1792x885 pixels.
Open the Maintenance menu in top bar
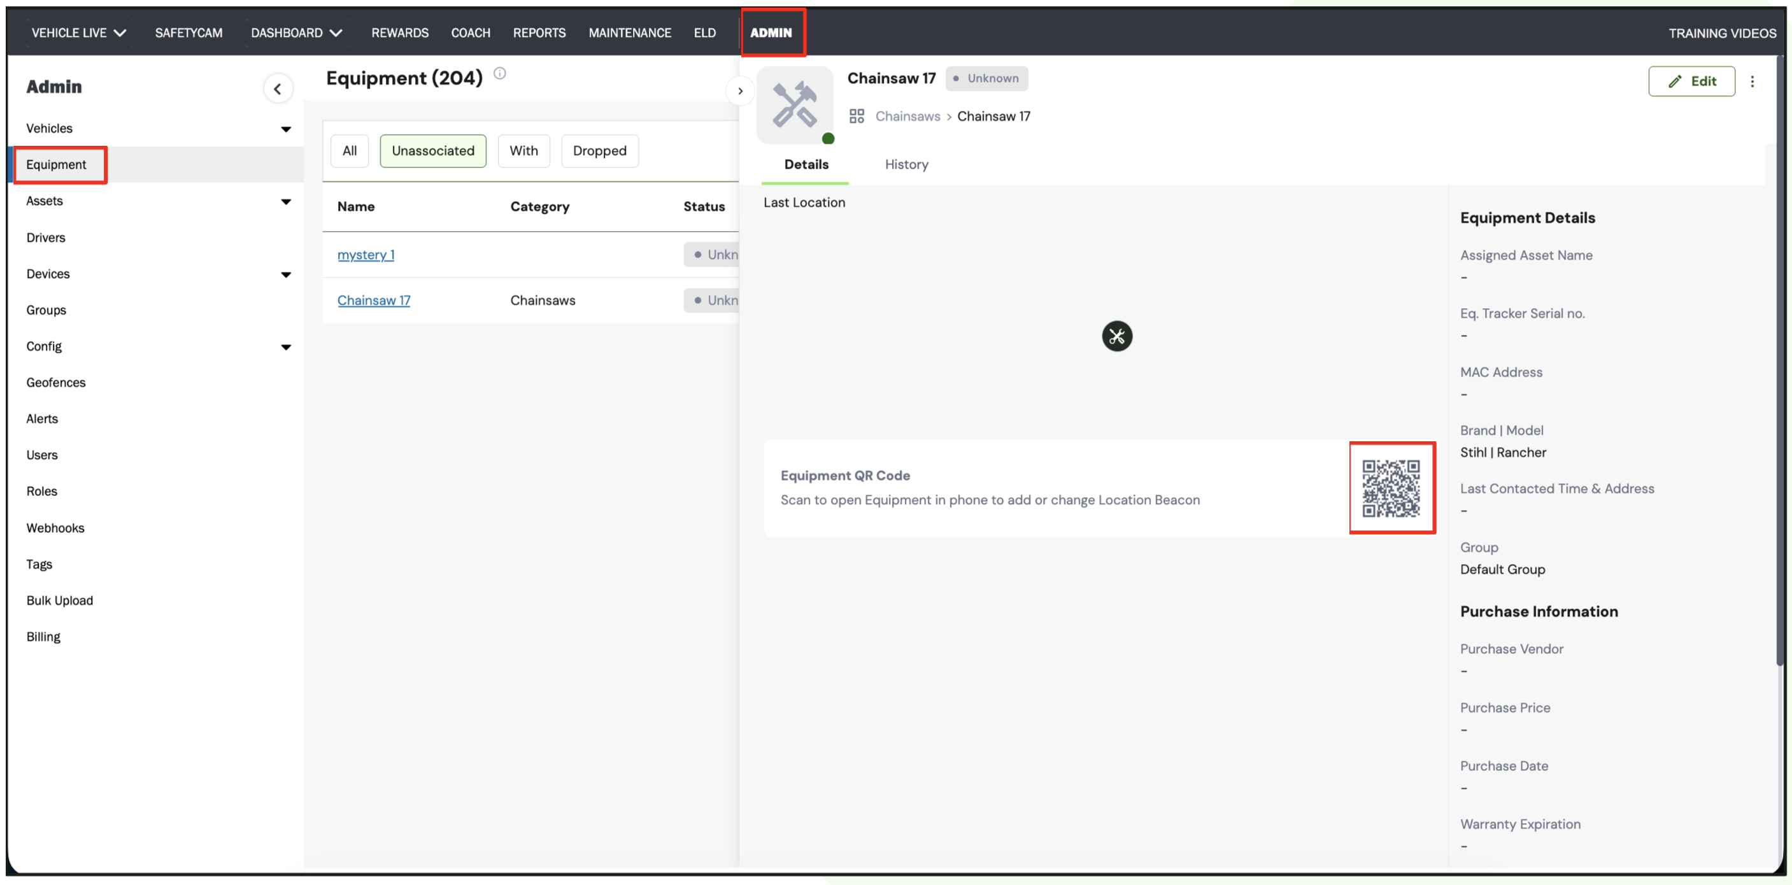coord(629,32)
